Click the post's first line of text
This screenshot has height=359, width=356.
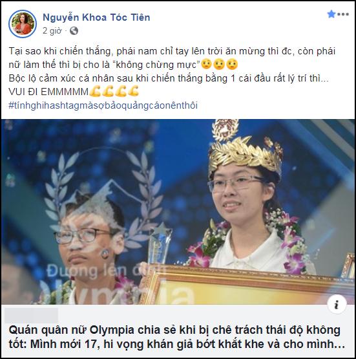(172, 51)
